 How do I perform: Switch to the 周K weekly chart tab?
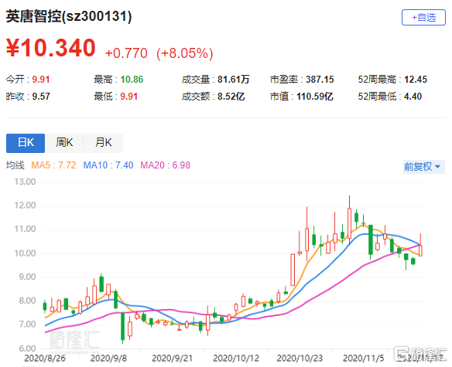point(64,143)
